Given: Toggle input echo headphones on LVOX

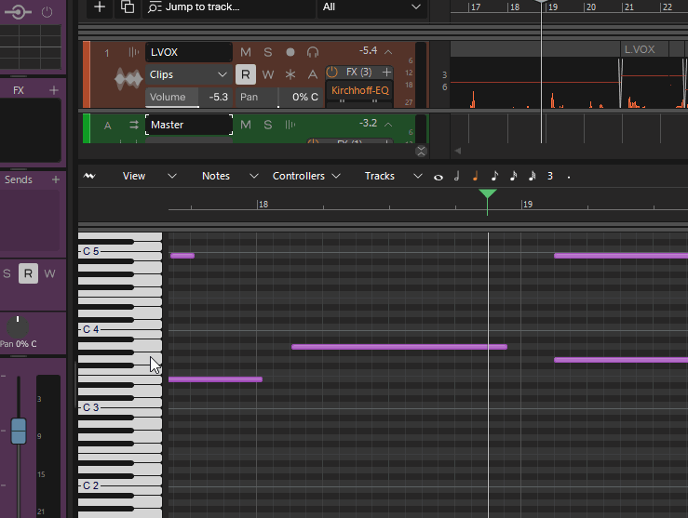Looking at the screenshot, I should point(313,52).
